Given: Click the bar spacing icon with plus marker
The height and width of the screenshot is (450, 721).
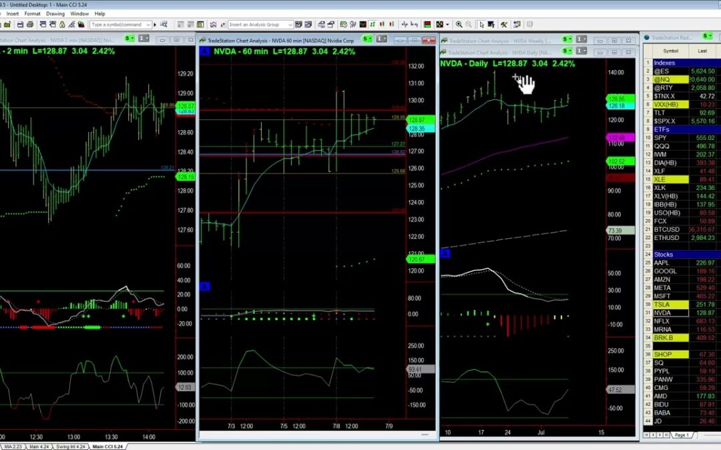Looking at the screenshot, I should tap(405, 25).
